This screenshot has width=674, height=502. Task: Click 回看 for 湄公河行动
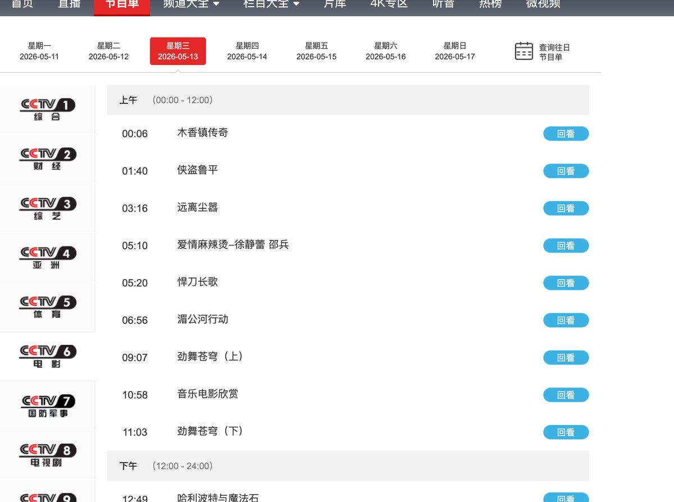(x=566, y=320)
